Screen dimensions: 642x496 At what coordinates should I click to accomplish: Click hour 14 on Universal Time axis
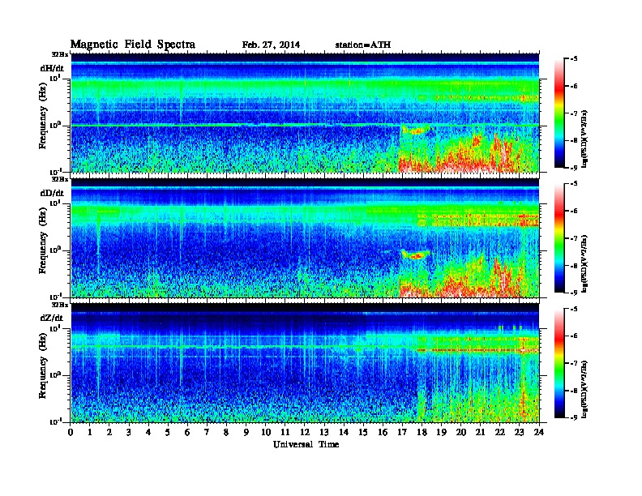pos(344,432)
